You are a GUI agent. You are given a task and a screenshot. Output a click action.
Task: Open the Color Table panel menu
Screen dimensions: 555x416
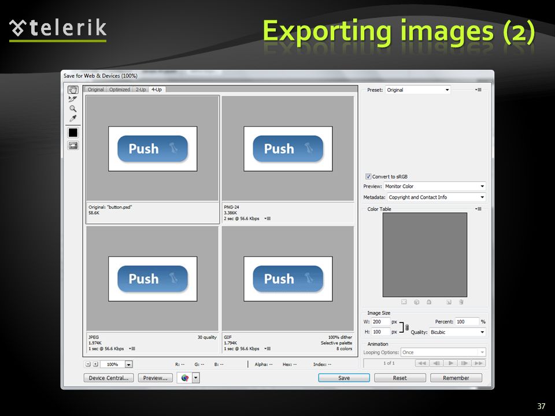pyautogui.click(x=478, y=209)
